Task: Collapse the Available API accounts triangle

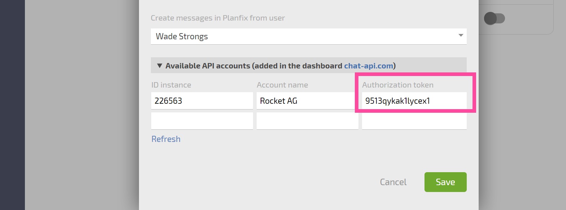Action: pyautogui.click(x=160, y=66)
